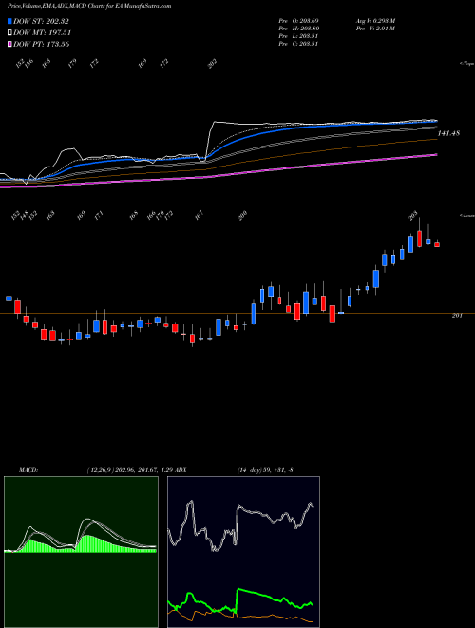
Task: Click the blue DOW ST legend swatch
Action: pos(9,21)
